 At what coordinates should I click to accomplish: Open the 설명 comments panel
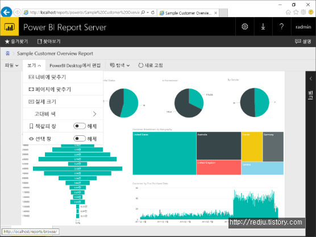[303, 41]
